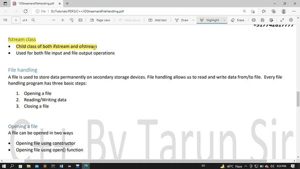Click the page number input field
This screenshot has height=169, width=300.
15,20
